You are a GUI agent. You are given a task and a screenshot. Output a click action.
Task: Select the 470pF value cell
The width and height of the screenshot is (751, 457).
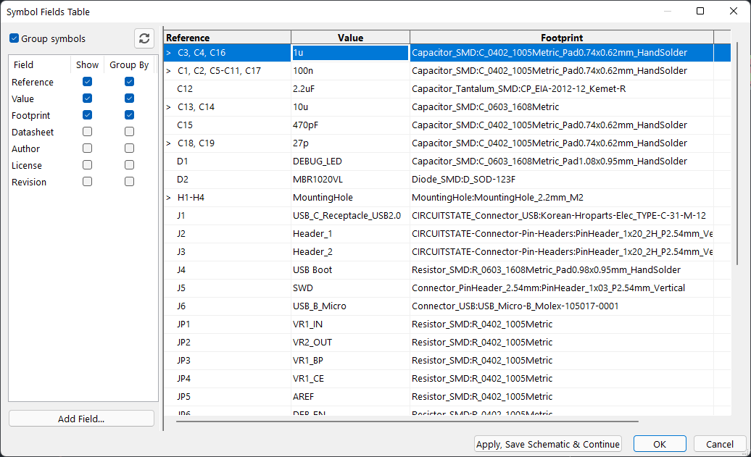coord(350,125)
